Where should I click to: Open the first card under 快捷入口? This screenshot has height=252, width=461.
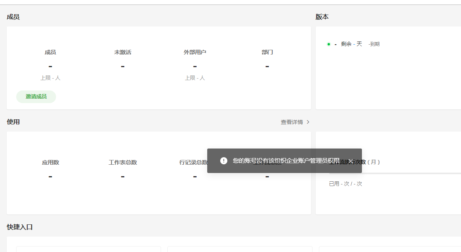(x=88, y=249)
